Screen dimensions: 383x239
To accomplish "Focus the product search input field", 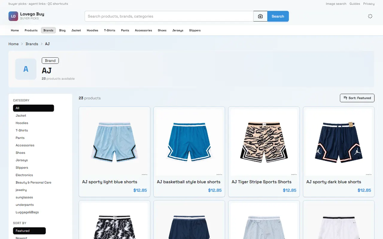I will coord(169,16).
